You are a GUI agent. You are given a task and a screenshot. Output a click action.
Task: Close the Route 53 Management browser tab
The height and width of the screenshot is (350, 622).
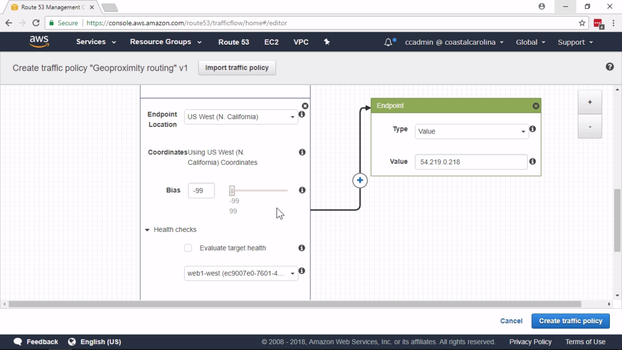pyautogui.click(x=92, y=7)
